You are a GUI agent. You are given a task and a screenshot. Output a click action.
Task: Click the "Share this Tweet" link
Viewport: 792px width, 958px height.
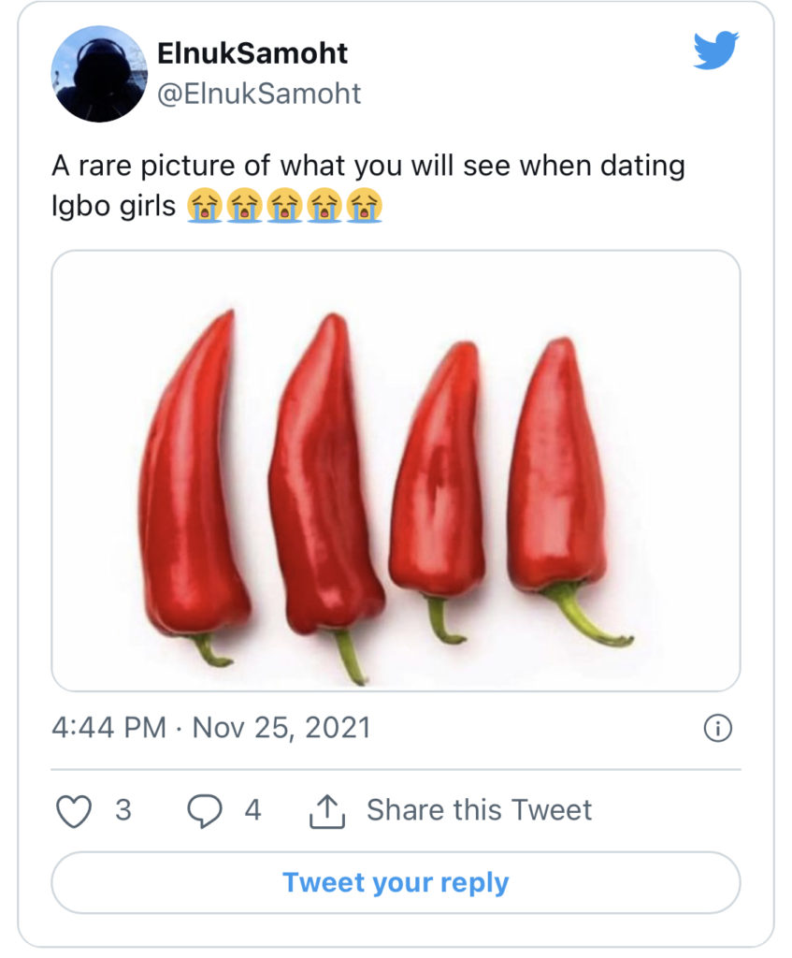coord(479,809)
